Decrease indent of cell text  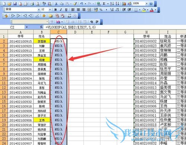click(x=124, y=10)
